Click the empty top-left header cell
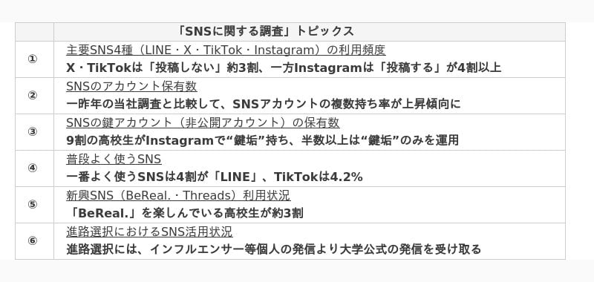 pyautogui.click(x=34, y=32)
